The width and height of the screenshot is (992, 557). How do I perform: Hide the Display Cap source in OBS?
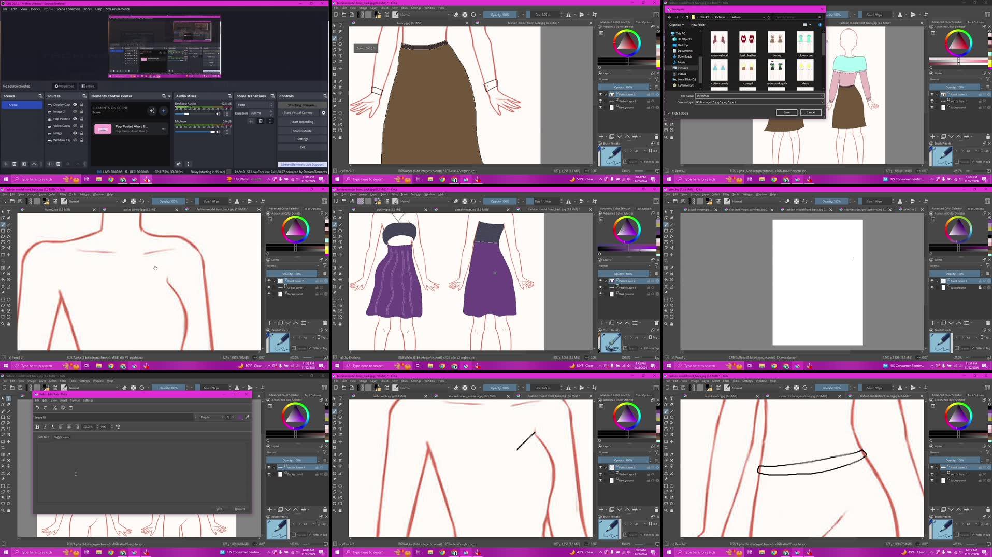pos(75,104)
